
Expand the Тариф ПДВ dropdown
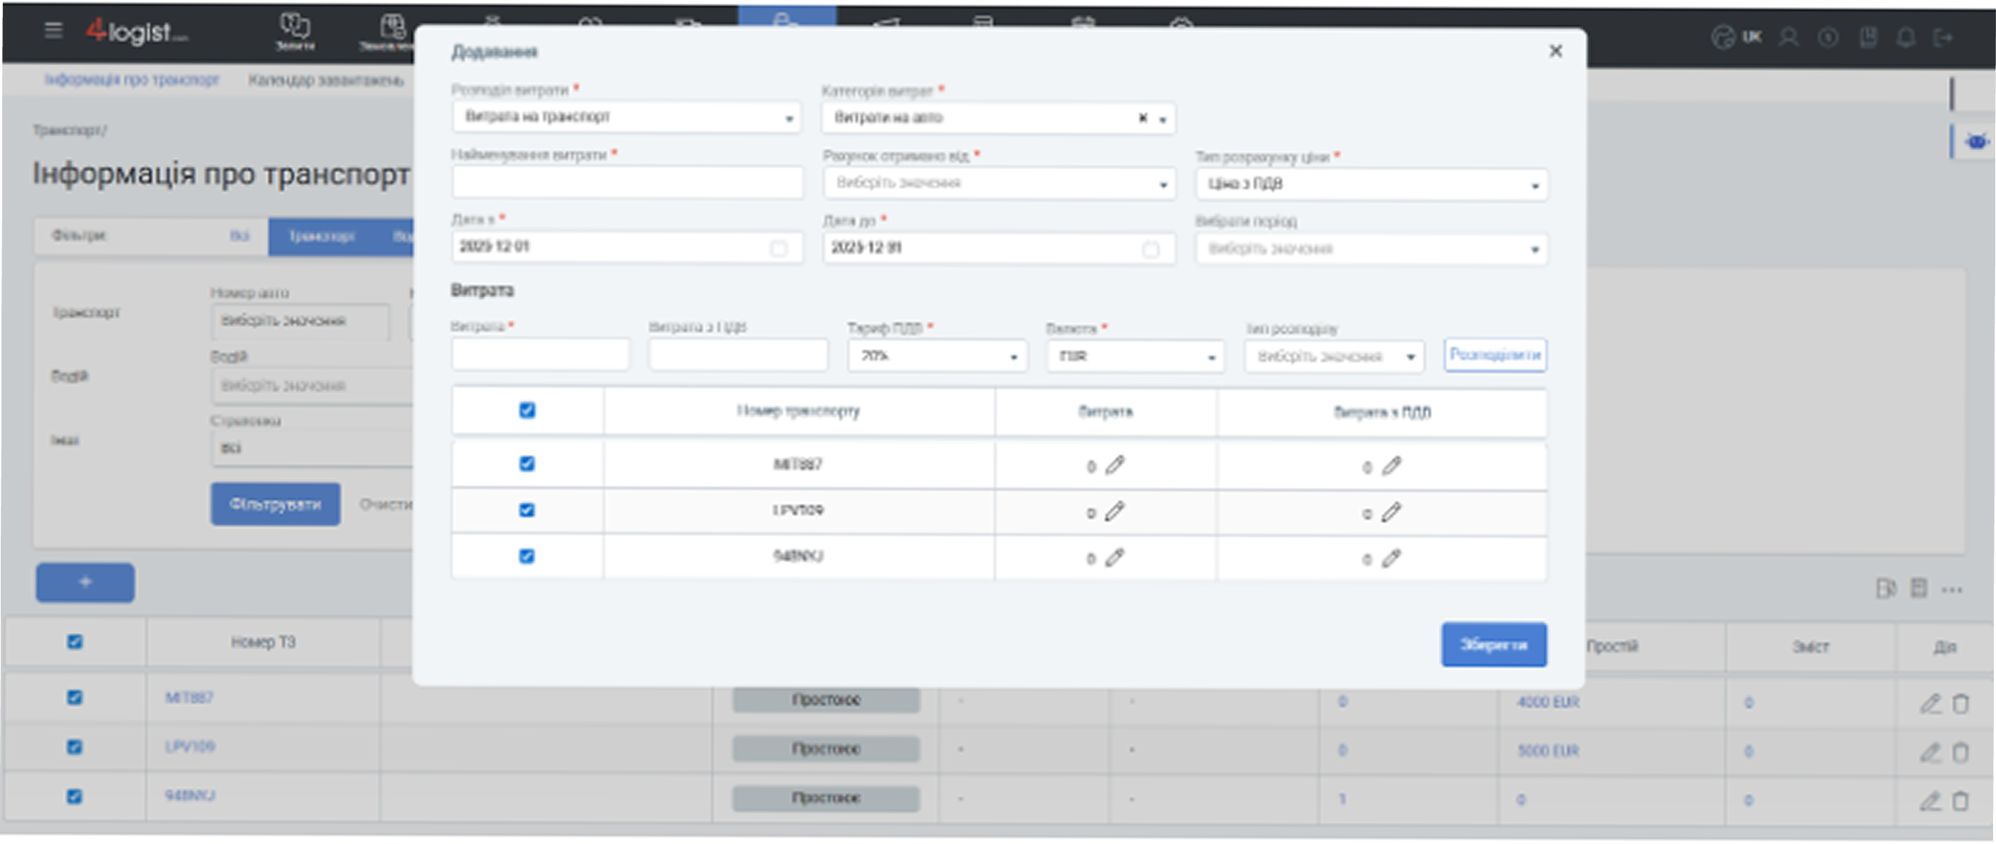[937, 356]
